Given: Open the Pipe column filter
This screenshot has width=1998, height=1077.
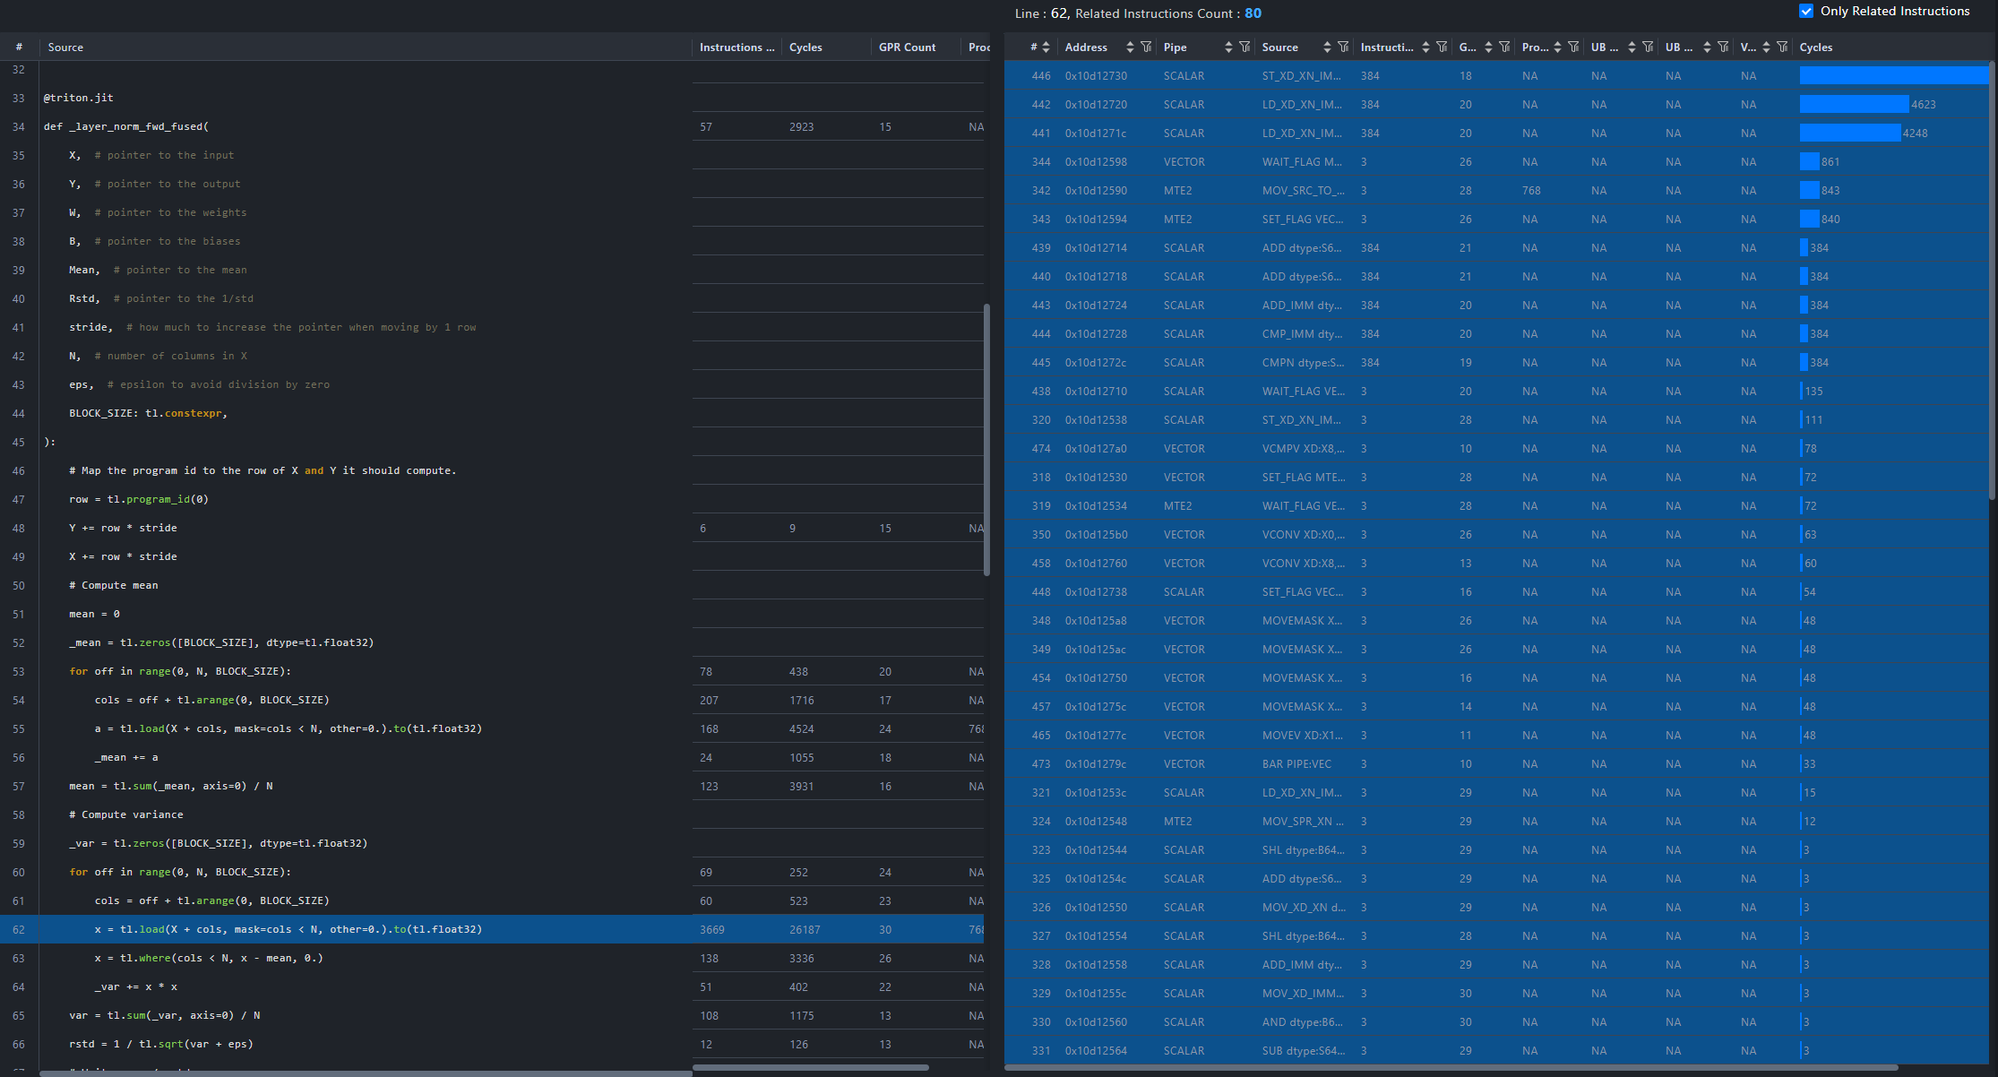Looking at the screenshot, I should (x=1244, y=47).
